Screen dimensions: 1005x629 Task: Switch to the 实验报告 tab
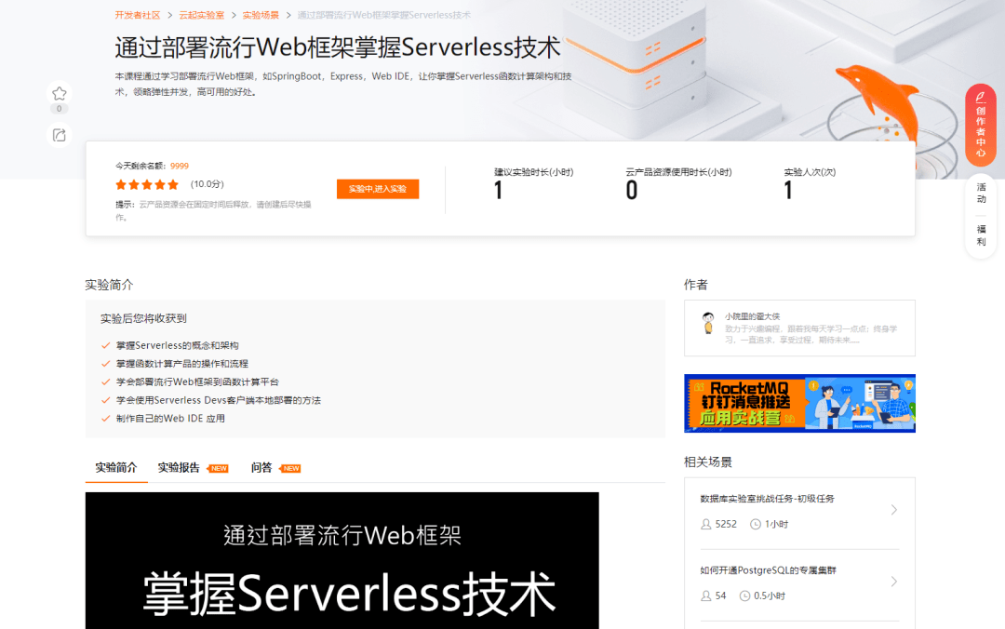[x=179, y=467]
